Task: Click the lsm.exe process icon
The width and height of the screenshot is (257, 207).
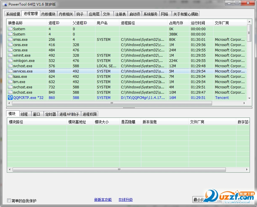Action: tap(10, 82)
